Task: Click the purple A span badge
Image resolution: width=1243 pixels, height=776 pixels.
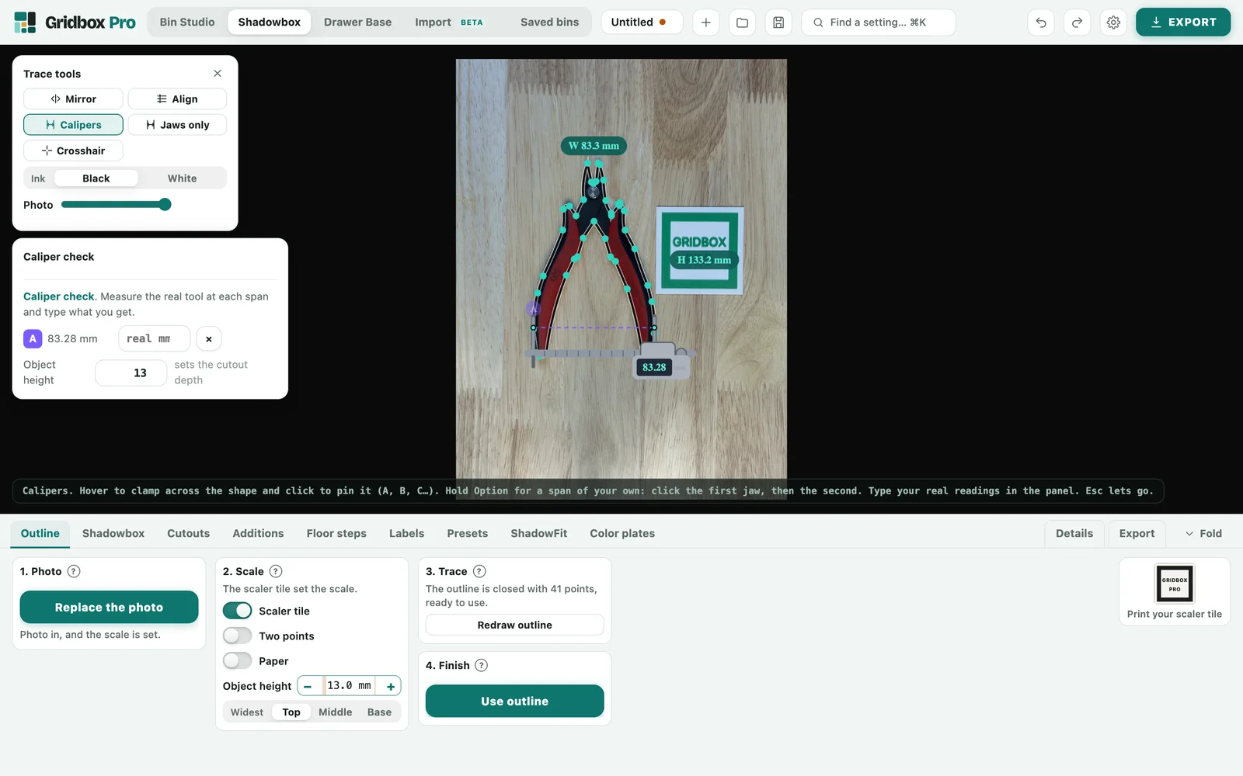Action: (x=33, y=339)
